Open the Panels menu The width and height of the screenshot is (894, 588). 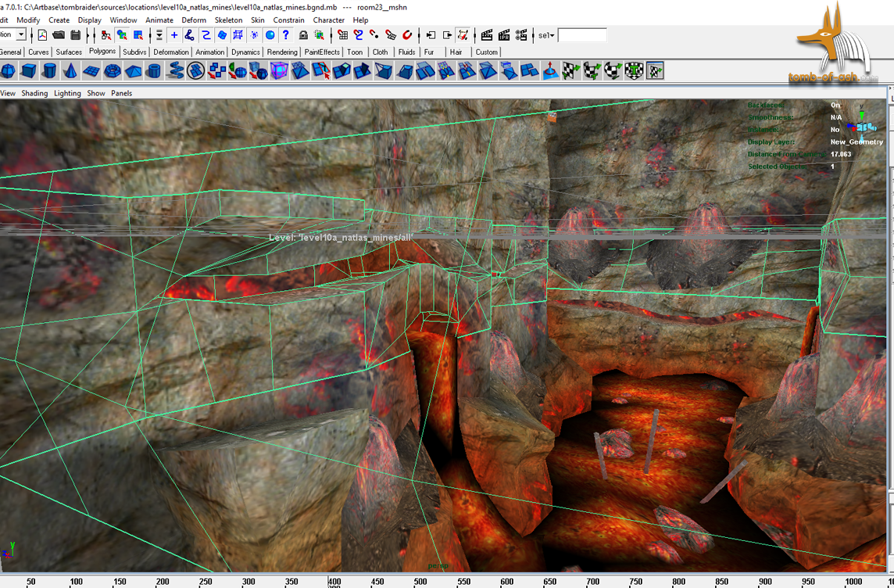pyautogui.click(x=121, y=93)
